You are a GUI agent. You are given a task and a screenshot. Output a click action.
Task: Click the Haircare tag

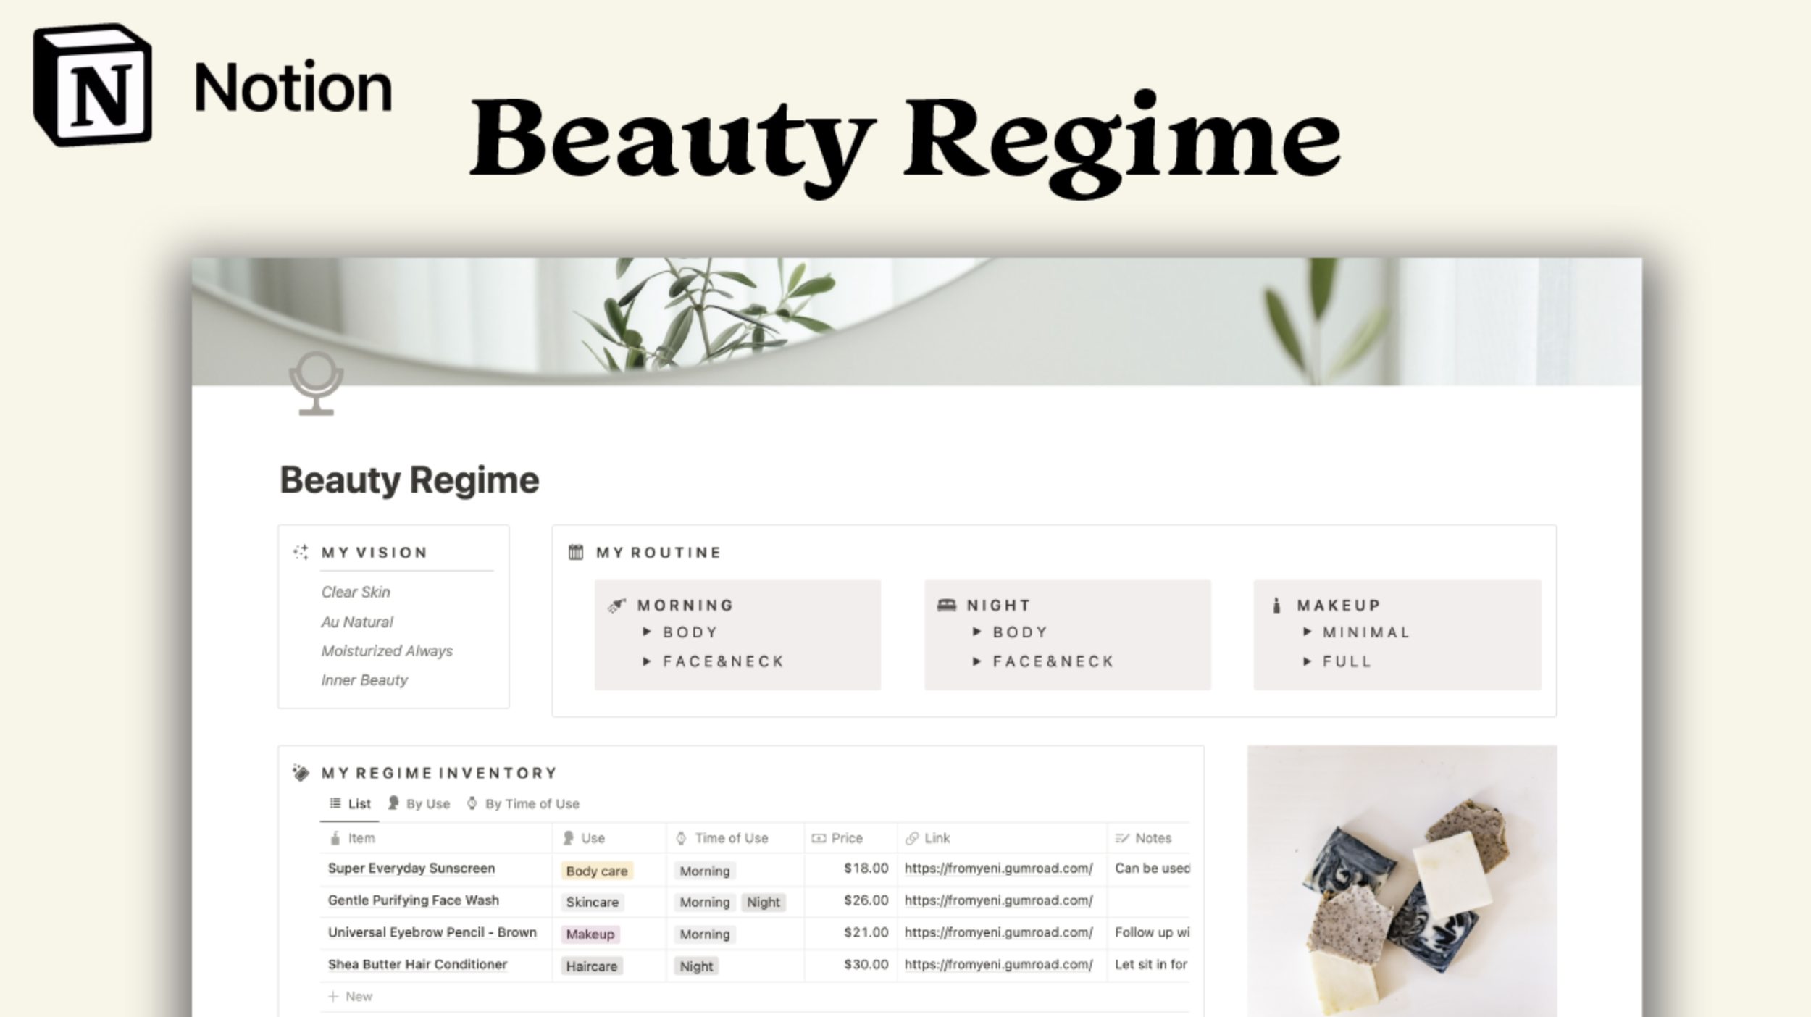592,966
